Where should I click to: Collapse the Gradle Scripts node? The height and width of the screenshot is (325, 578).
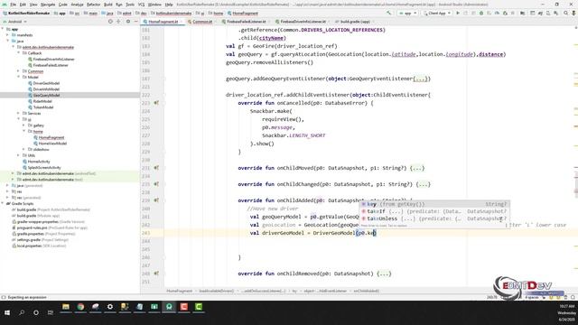[3, 203]
